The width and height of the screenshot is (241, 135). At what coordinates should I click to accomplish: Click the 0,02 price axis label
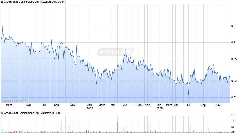(x=234, y=81)
